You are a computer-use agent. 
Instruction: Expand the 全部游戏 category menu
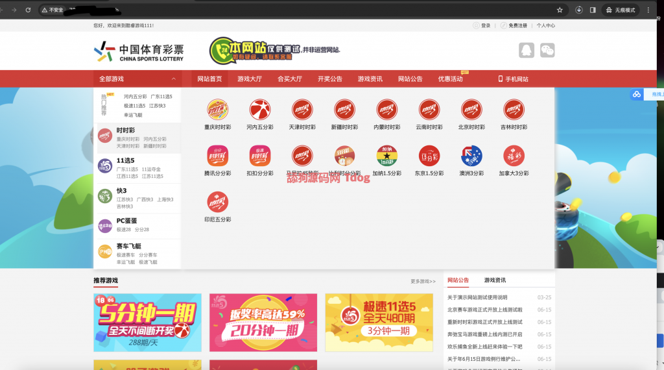pos(112,79)
